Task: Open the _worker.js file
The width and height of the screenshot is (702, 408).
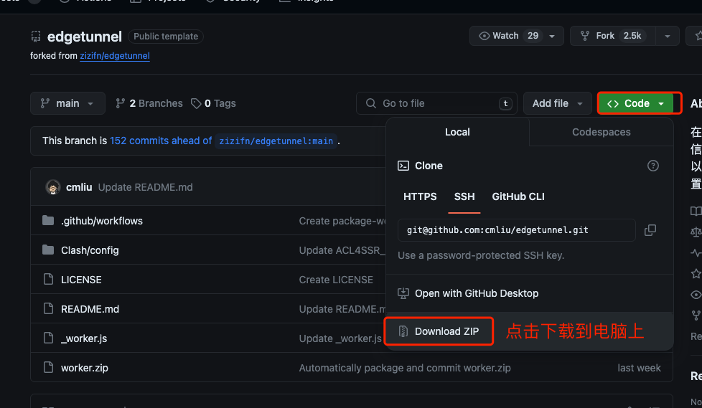Action: point(84,338)
